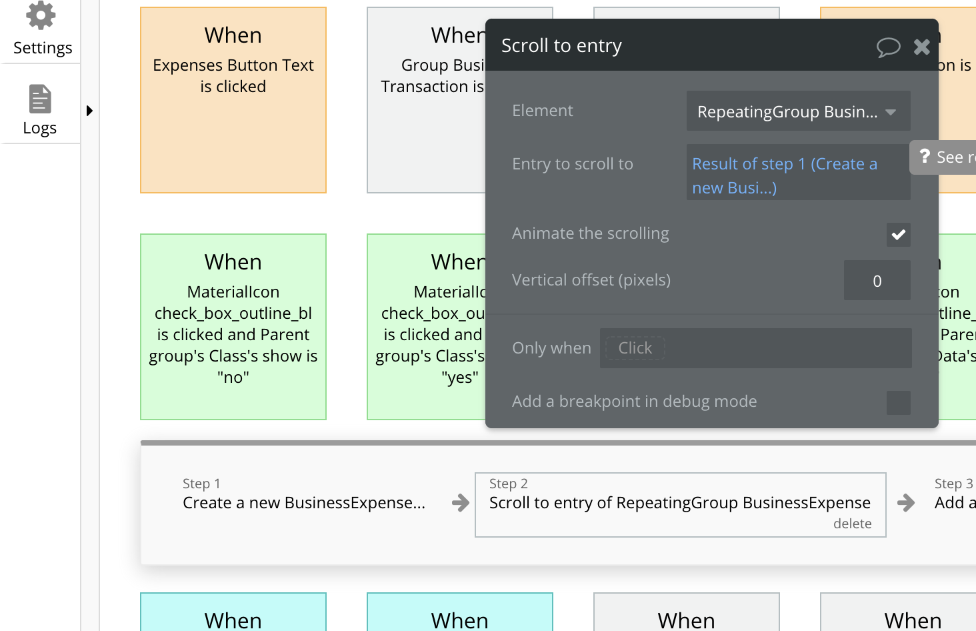Viewport: 976px width, 631px height.
Task: Select Step 2 Scroll to entry action
Action: (679, 502)
